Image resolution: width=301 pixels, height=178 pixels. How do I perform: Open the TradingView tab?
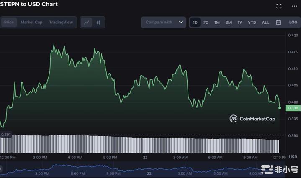(61, 23)
